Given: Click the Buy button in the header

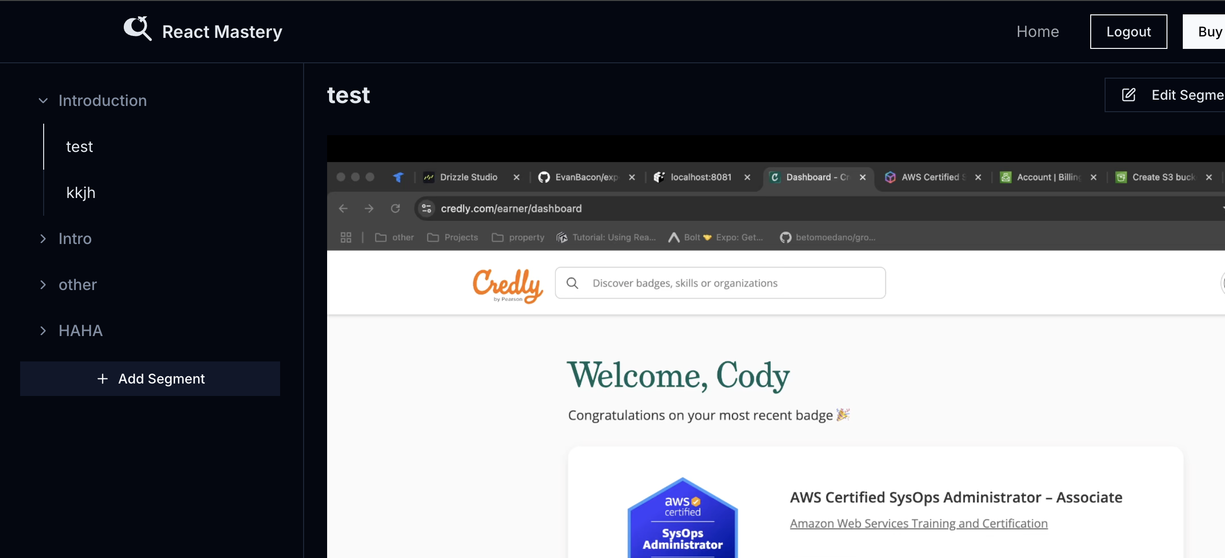Looking at the screenshot, I should click(1205, 32).
